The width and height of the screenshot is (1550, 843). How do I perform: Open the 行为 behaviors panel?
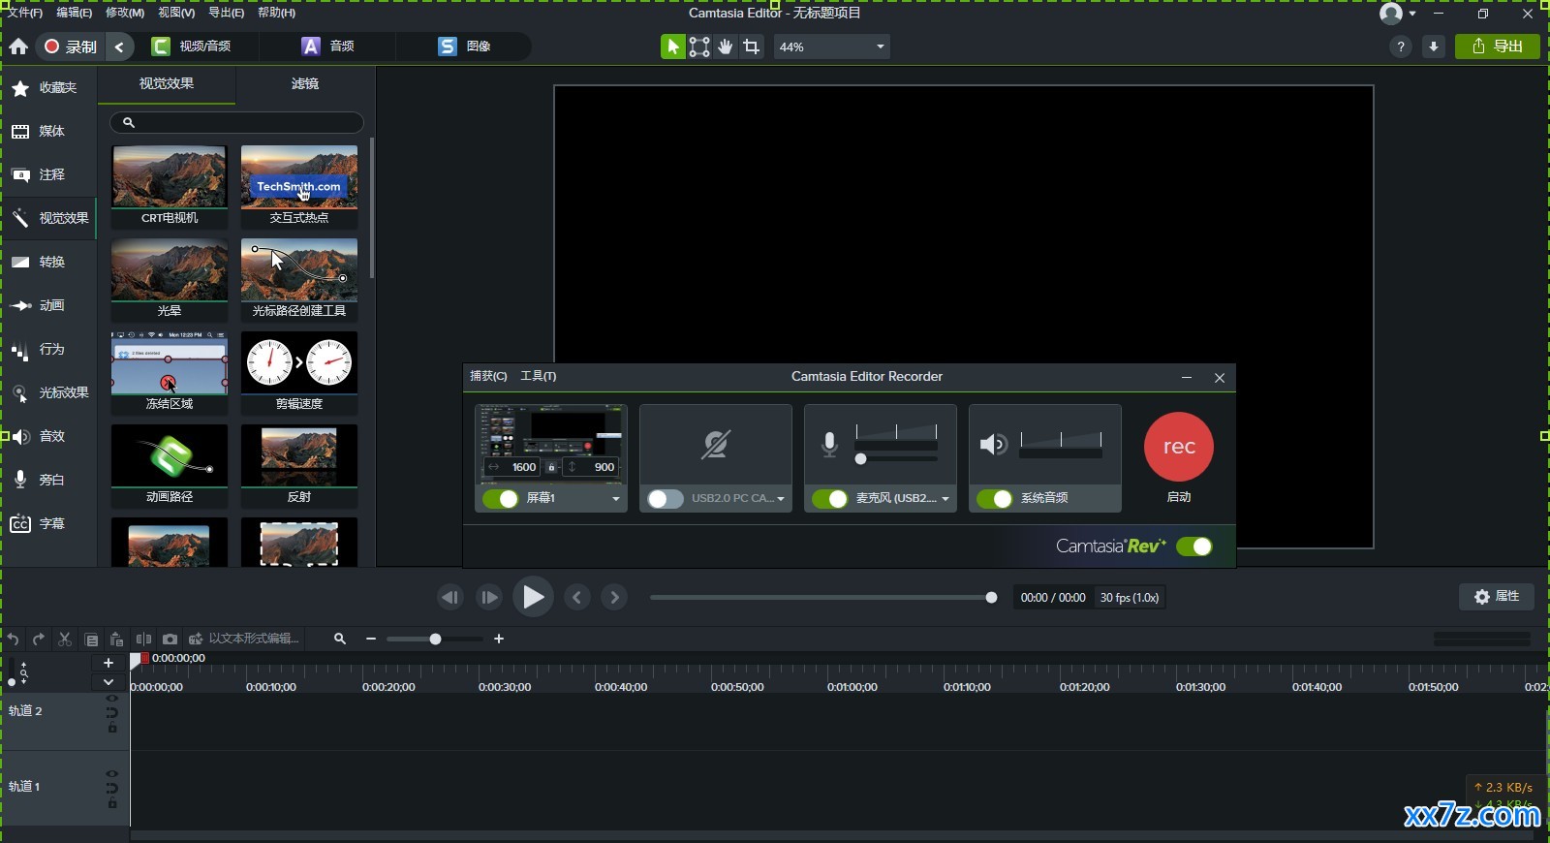tap(48, 349)
